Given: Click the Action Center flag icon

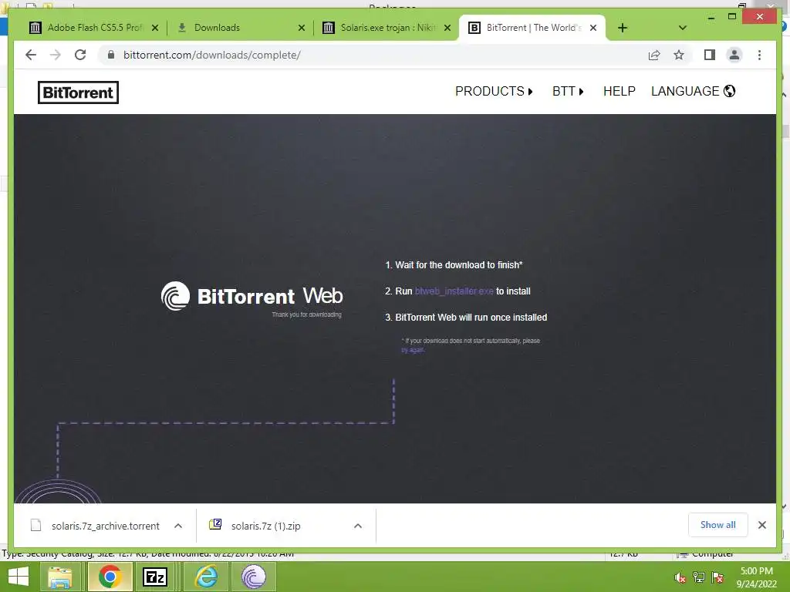Looking at the screenshot, I should click(717, 577).
